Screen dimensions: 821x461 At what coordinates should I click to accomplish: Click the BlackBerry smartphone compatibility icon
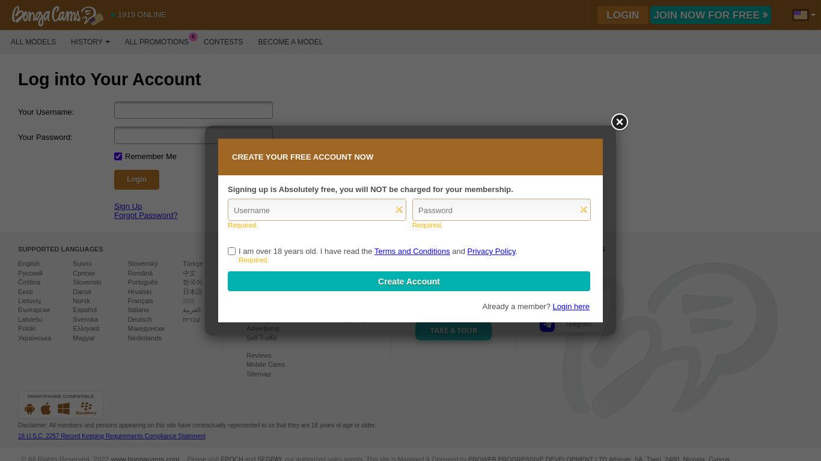point(86,409)
